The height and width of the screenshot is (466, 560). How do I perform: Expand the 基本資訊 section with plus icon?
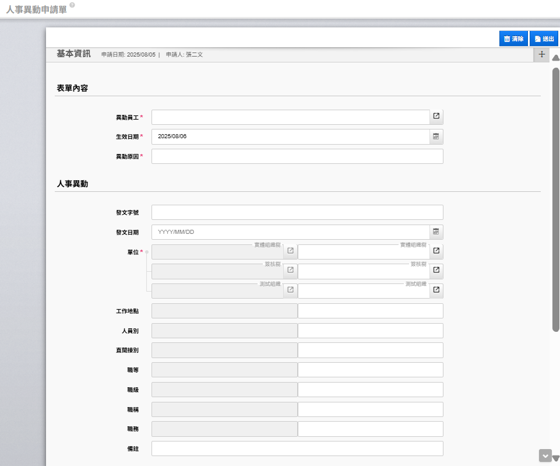pos(541,54)
